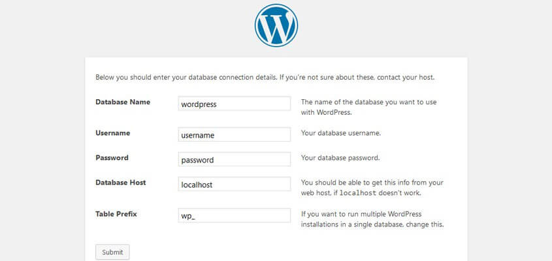Click the bold Database Host label
552x261 pixels.
121,183
